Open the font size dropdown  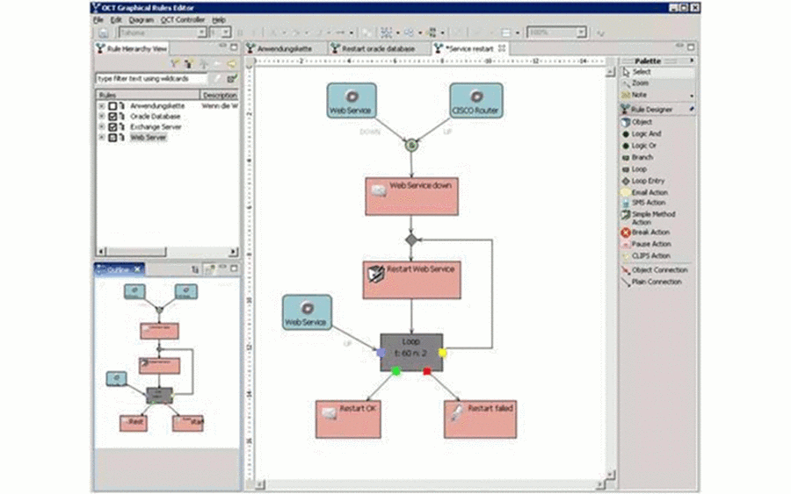[x=226, y=32]
